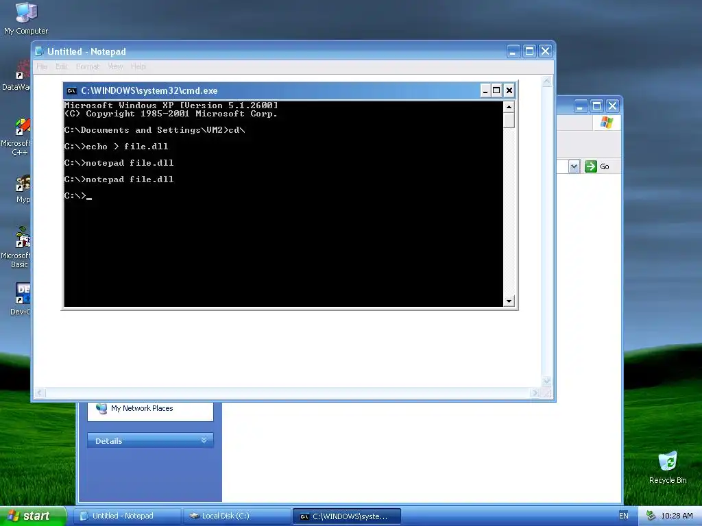Click the Start button
Screen dimensions: 702x526
33,516
